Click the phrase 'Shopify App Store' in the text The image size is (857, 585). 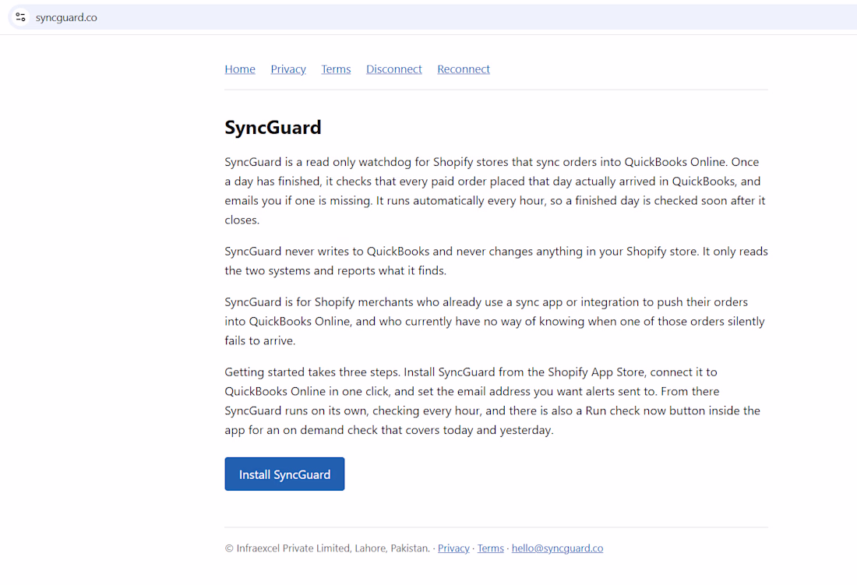pos(596,372)
